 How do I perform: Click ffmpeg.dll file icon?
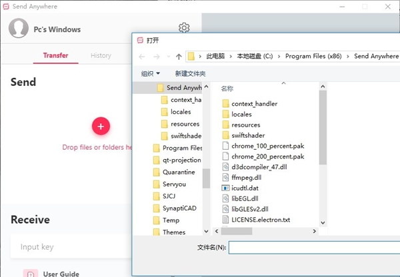(225, 177)
